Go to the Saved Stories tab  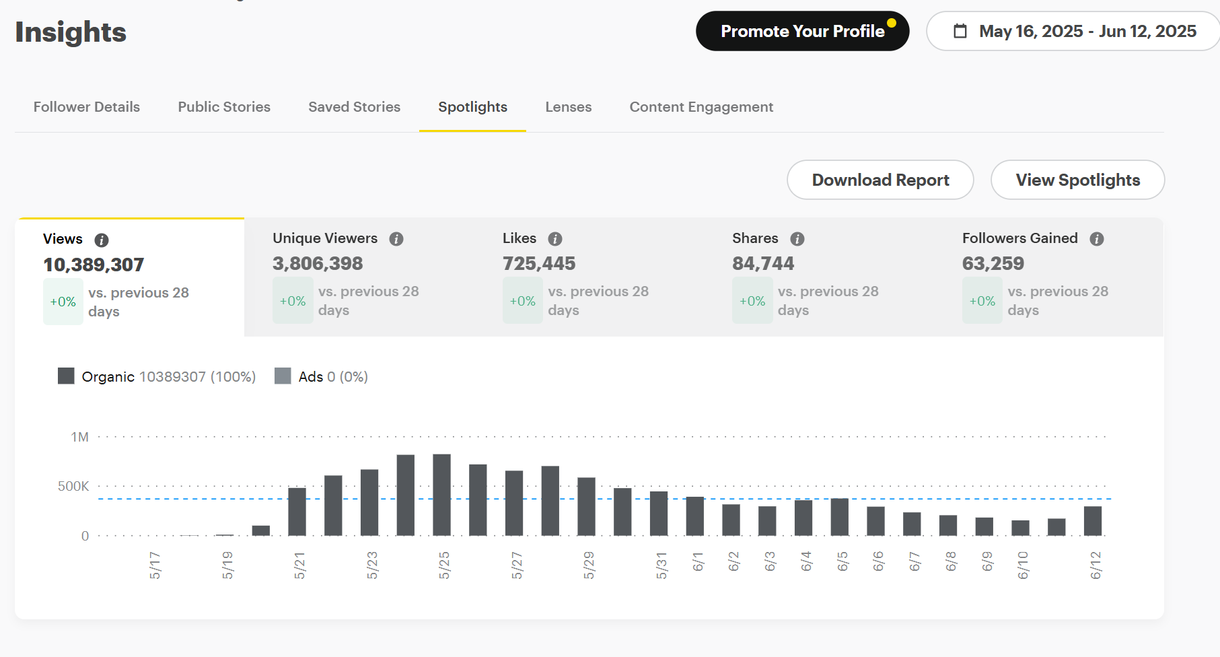click(x=354, y=107)
